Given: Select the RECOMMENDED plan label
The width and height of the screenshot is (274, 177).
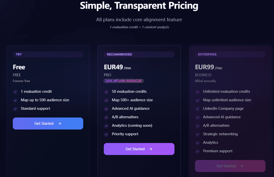Looking at the screenshot, I should click(x=119, y=54).
